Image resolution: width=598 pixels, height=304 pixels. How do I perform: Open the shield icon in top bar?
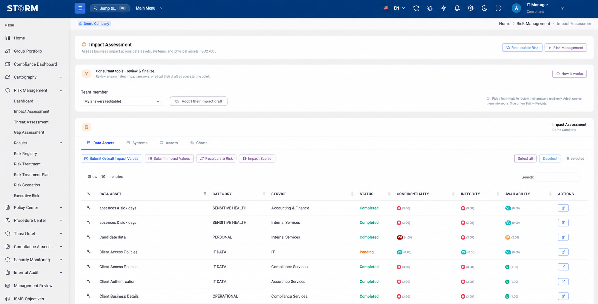coord(416,8)
